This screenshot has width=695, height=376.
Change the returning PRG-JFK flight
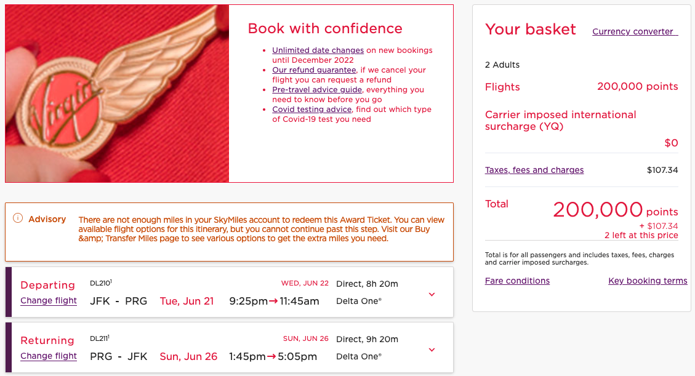tap(49, 356)
